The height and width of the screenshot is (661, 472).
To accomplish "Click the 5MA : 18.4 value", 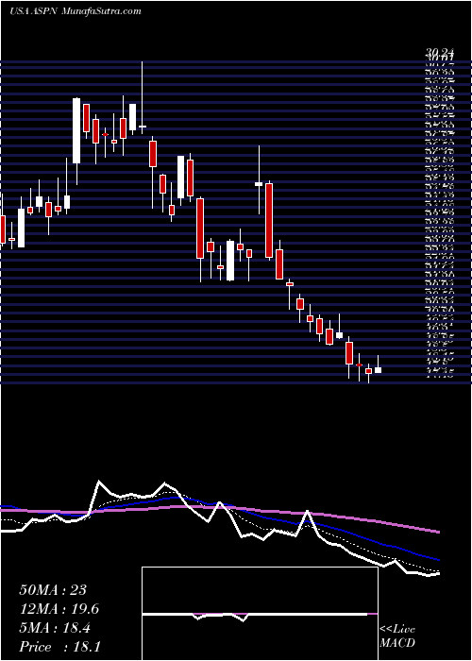I will click(57, 628).
